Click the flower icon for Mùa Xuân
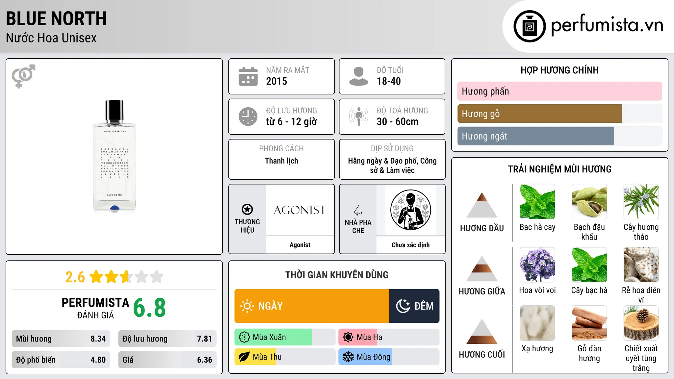 pos(244,337)
